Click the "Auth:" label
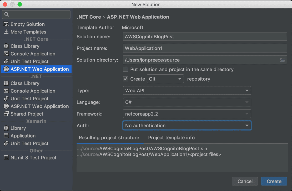Image resolution: width=292 pixels, height=191 pixels. pos(83,126)
